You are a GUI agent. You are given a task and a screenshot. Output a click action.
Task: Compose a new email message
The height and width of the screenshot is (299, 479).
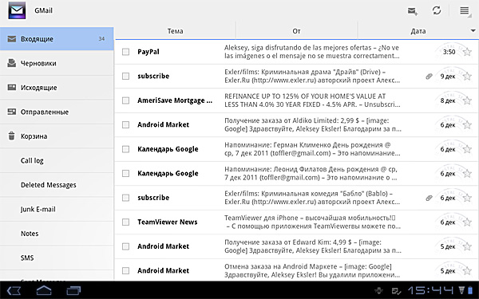pyautogui.click(x=413, y=11)
